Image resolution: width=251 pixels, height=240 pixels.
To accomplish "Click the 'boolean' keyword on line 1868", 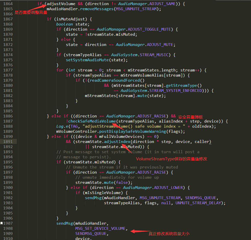I will click(65, 24).
